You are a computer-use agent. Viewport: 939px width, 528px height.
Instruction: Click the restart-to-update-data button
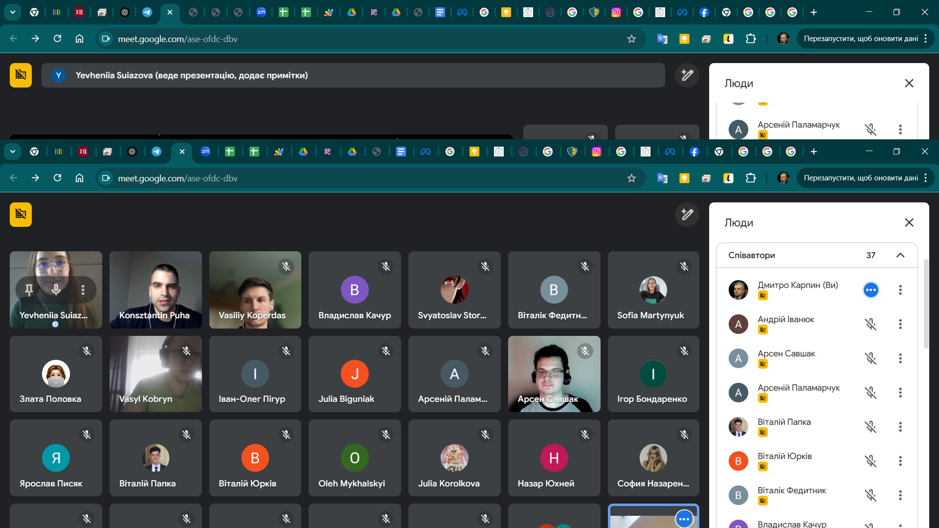(861, 178)
